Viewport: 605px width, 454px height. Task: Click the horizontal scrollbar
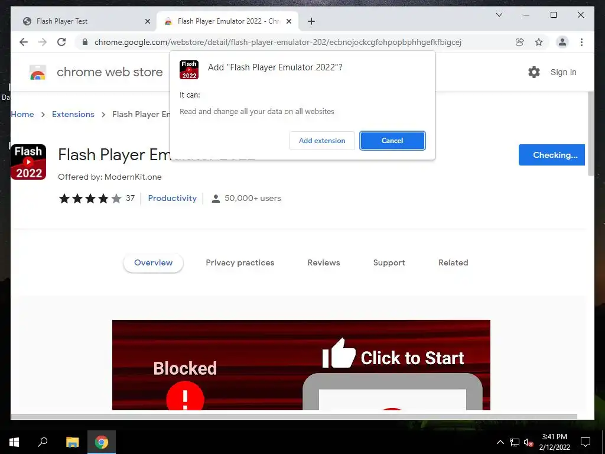pyautogui.click(x=294, y=417)
